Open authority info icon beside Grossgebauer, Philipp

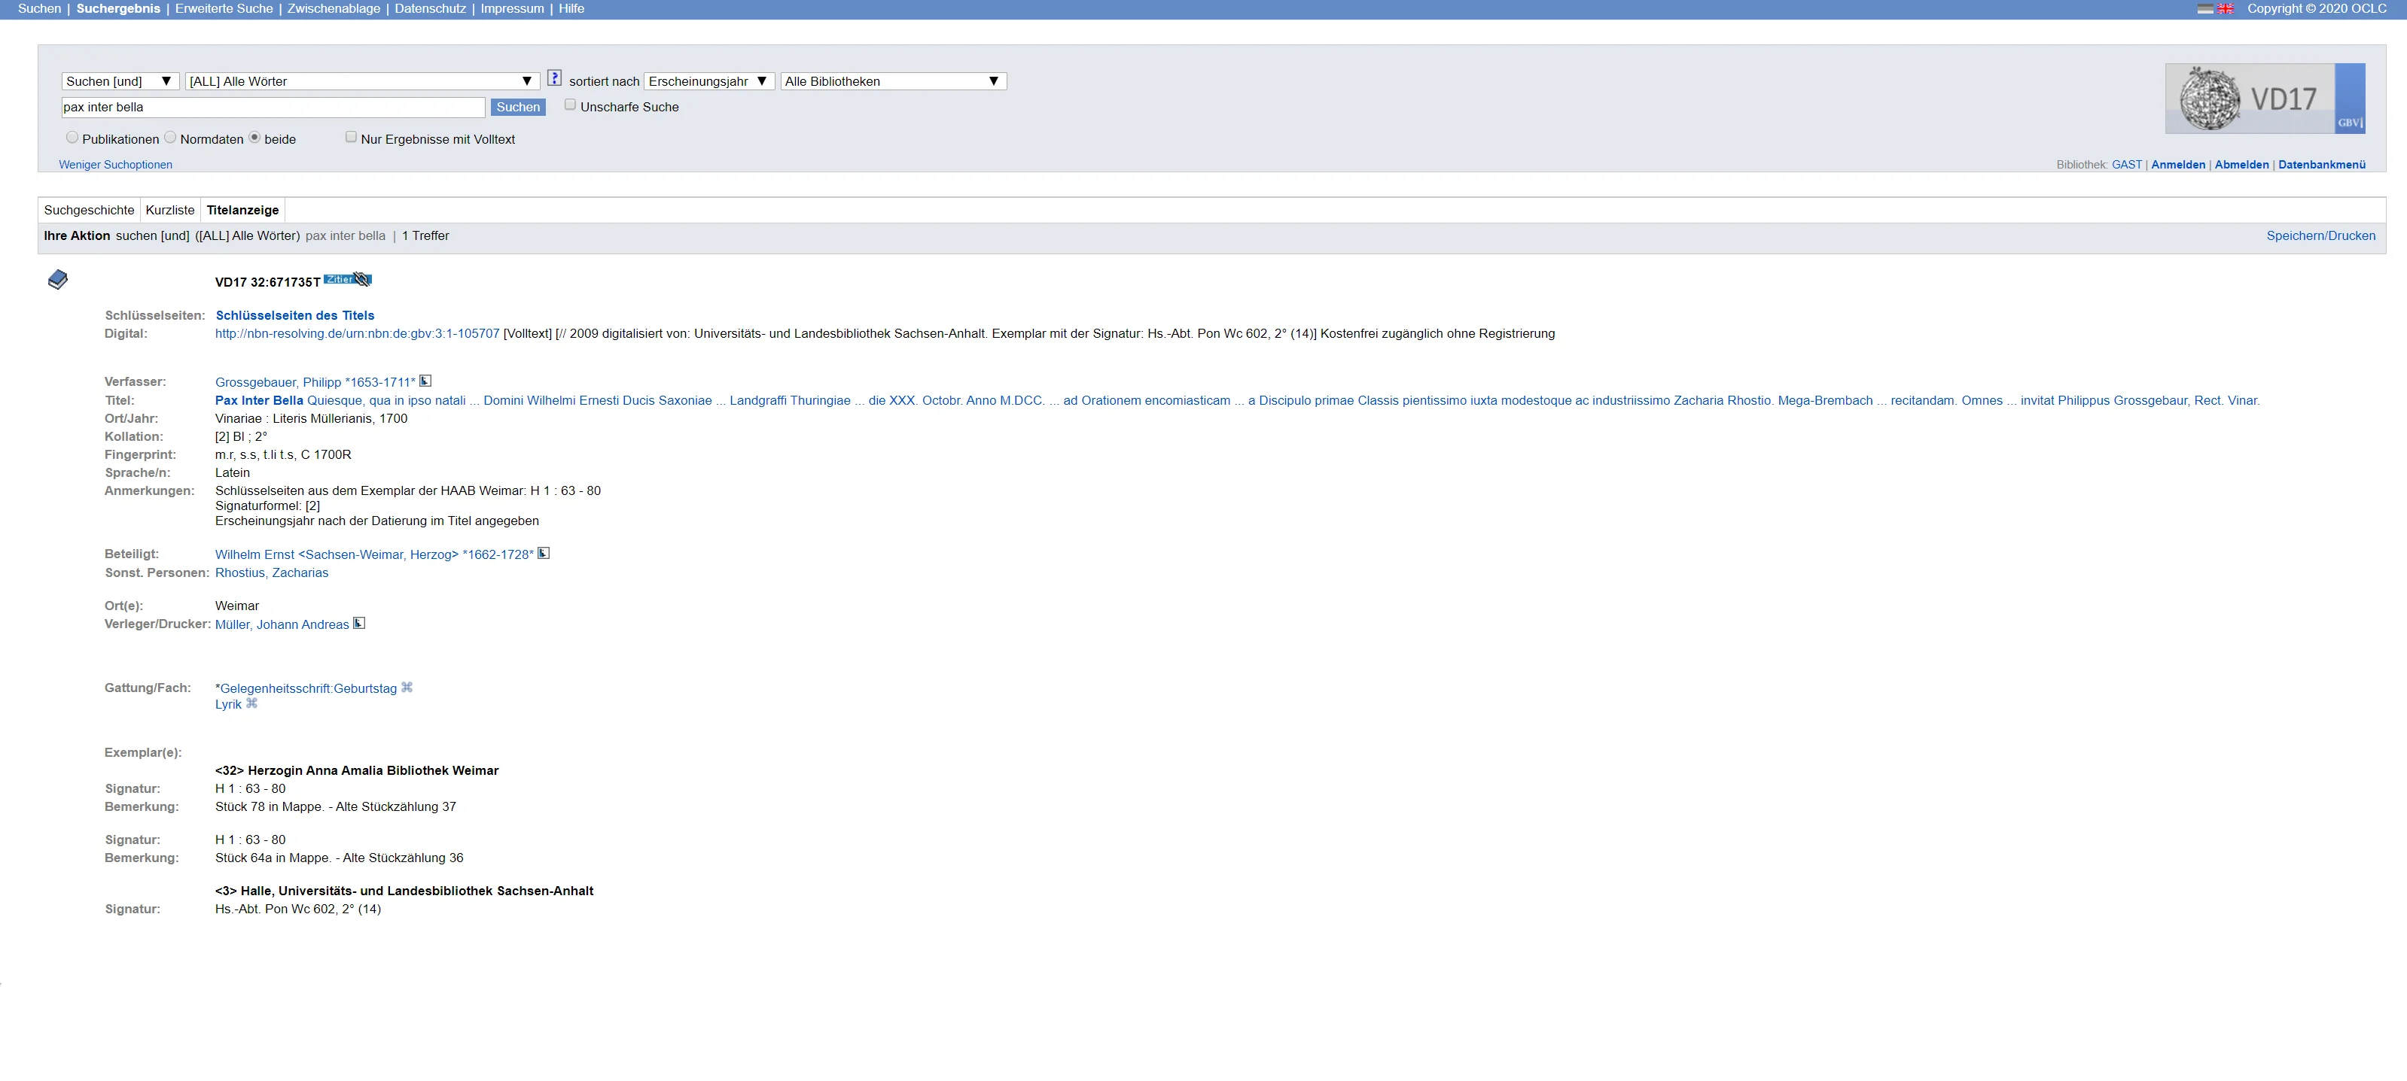pos(425,381)
